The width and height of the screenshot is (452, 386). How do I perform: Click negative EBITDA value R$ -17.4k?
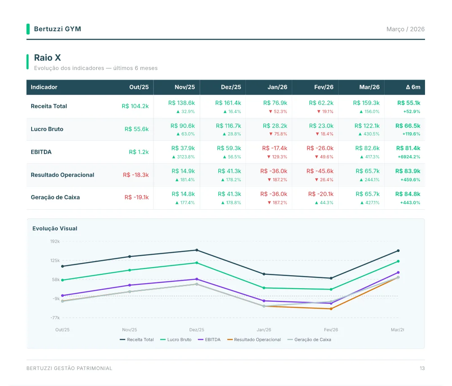click(275, 148)
